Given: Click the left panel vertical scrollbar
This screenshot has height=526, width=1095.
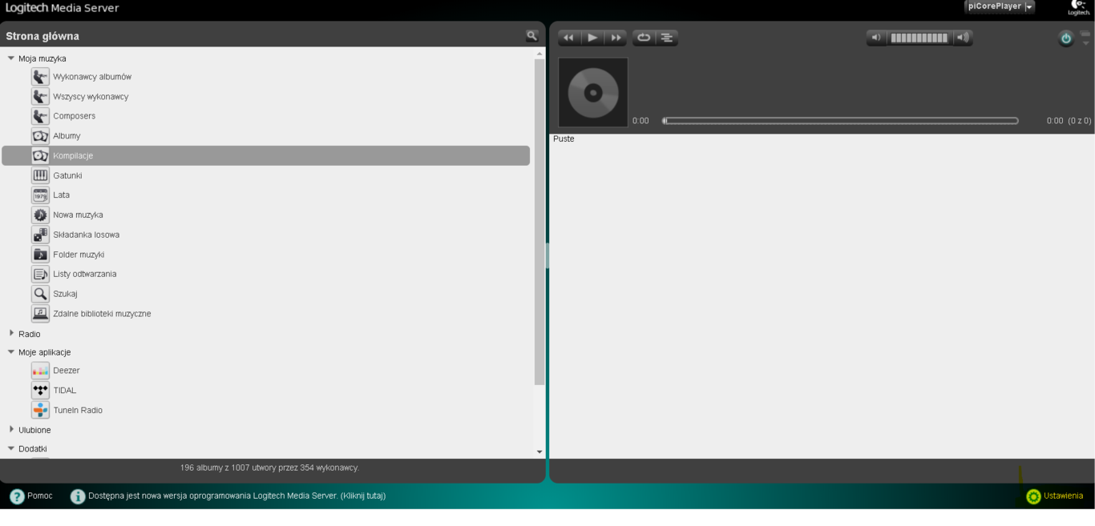Looking at the screenshot, I should click(539, 223).
